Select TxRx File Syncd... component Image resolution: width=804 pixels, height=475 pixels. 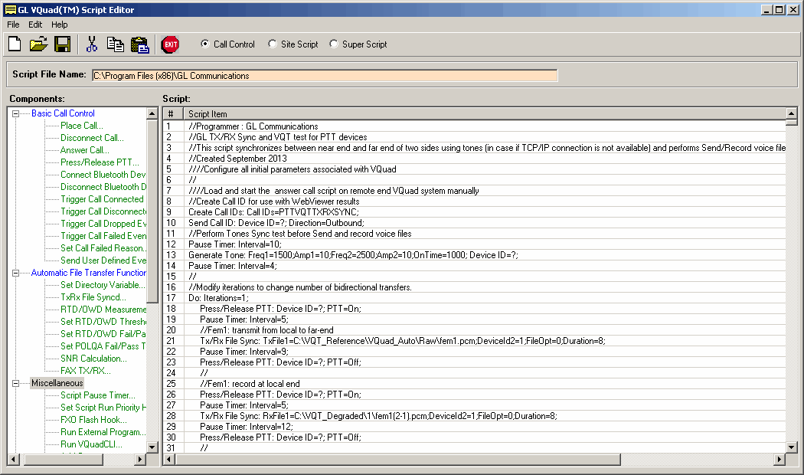(93, 297)
